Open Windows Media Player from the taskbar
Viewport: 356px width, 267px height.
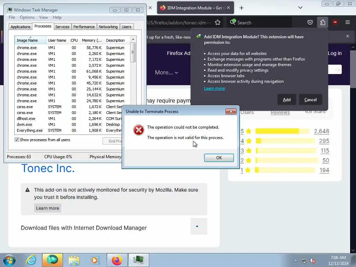click(95, 260)
